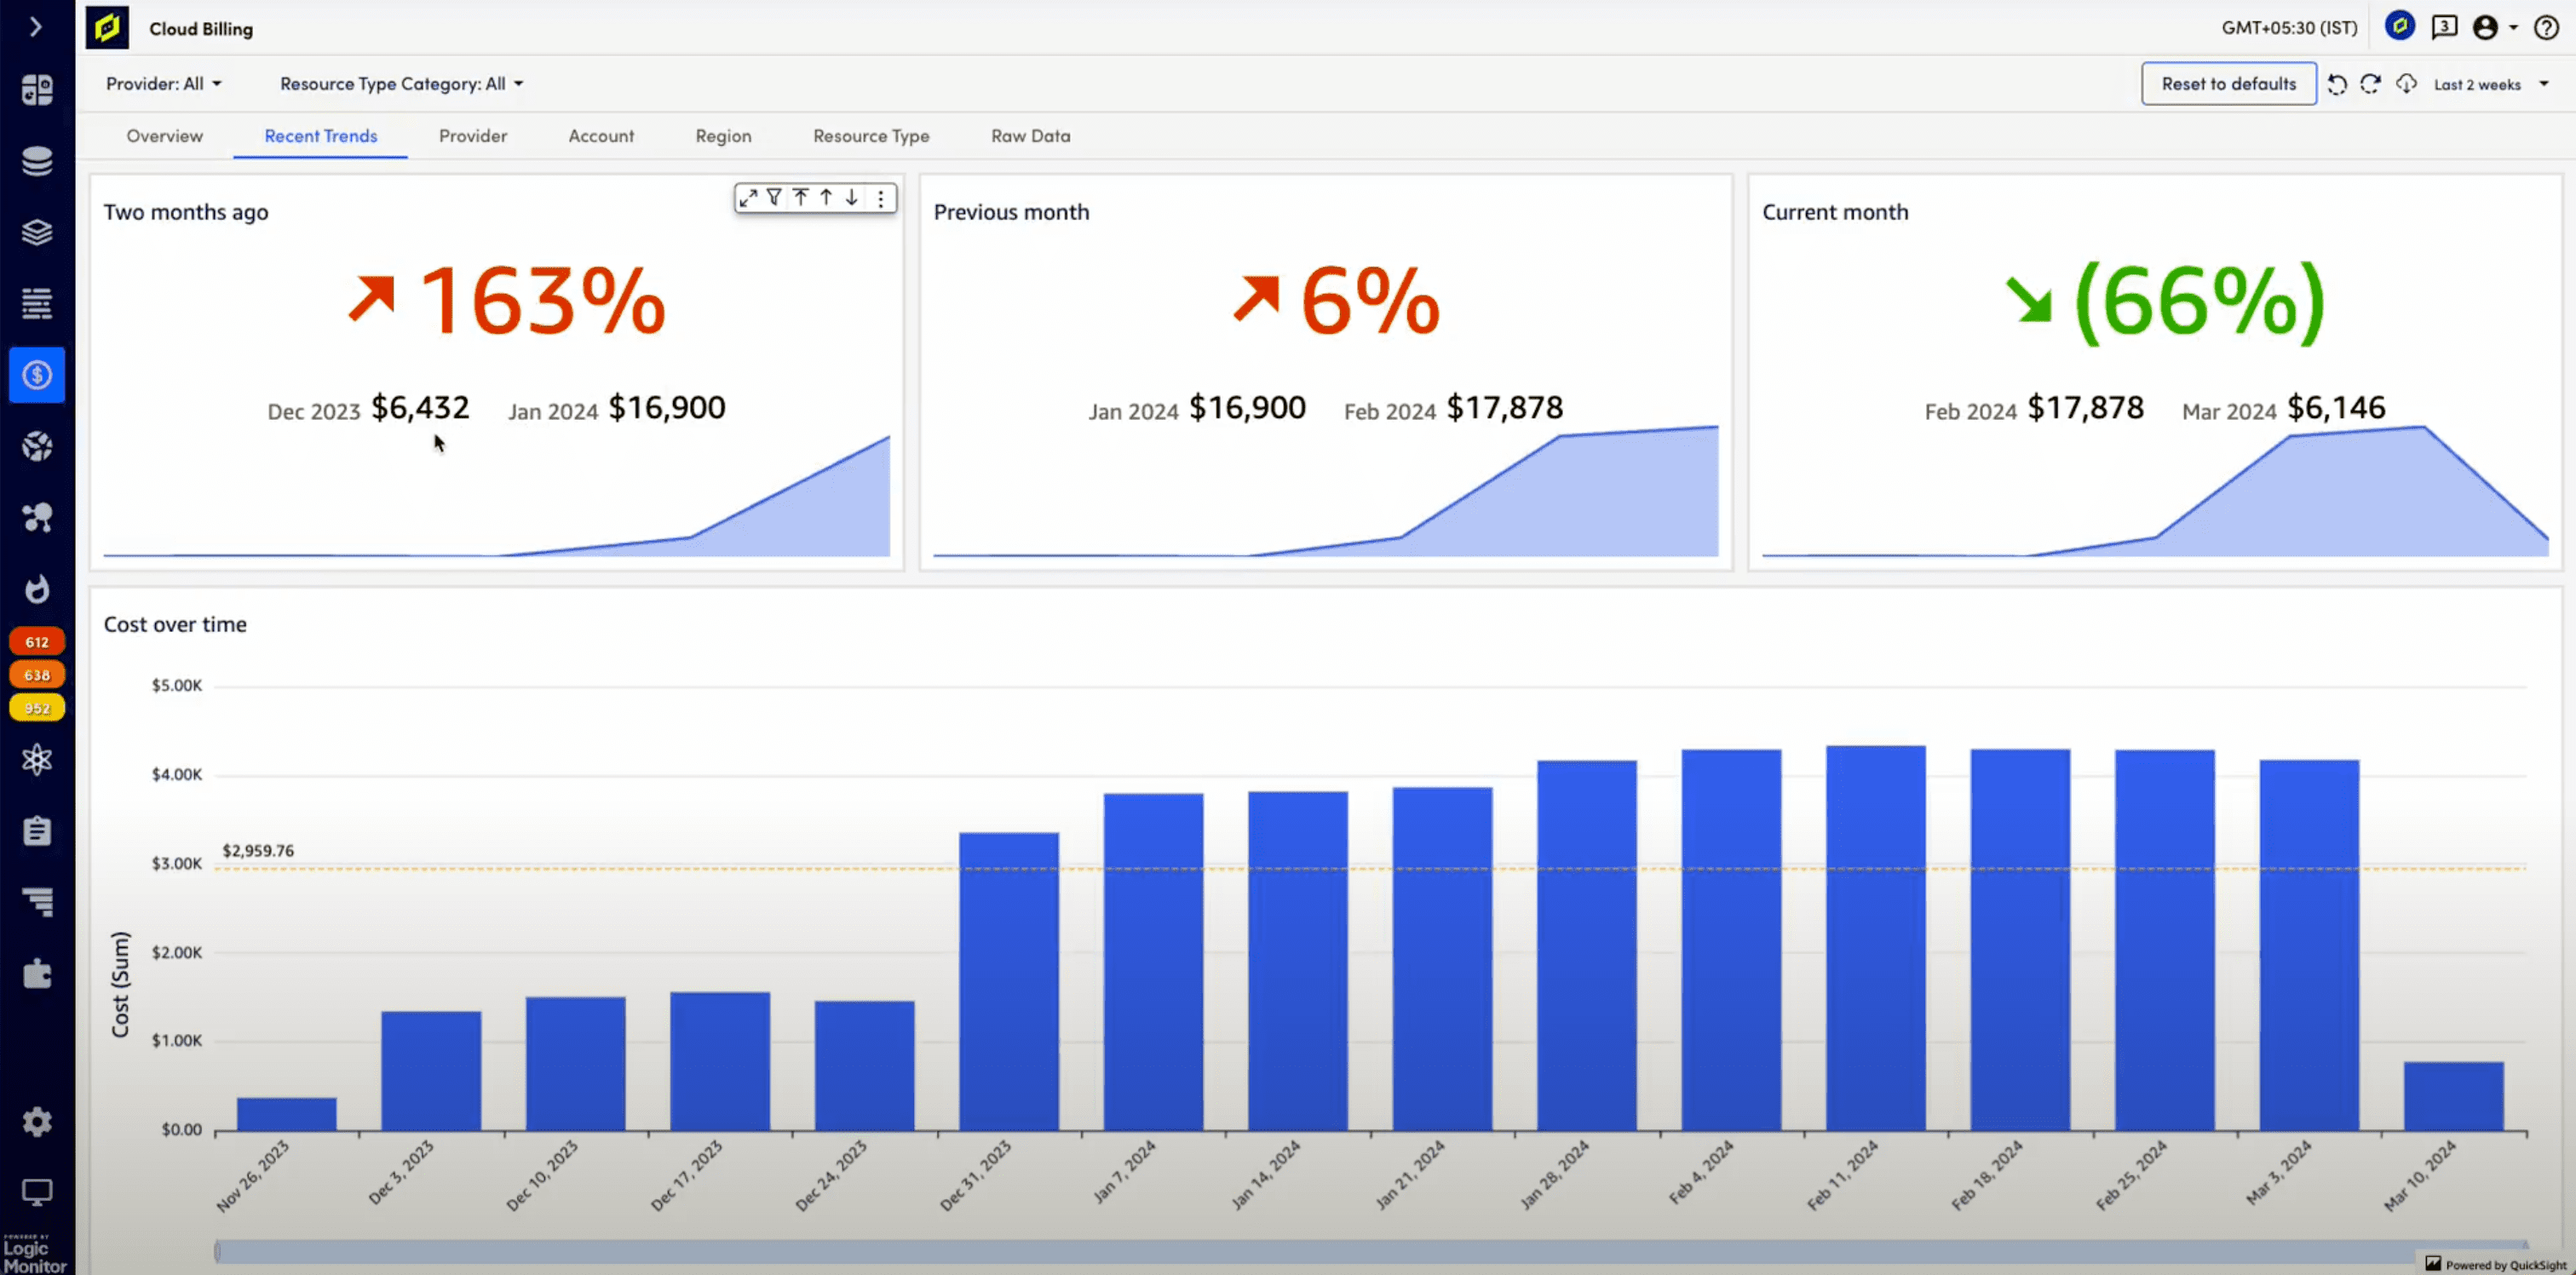Open the clipboard reports sidebar icon
This screenshot has width=2576, height=1275.
[37, 831]
